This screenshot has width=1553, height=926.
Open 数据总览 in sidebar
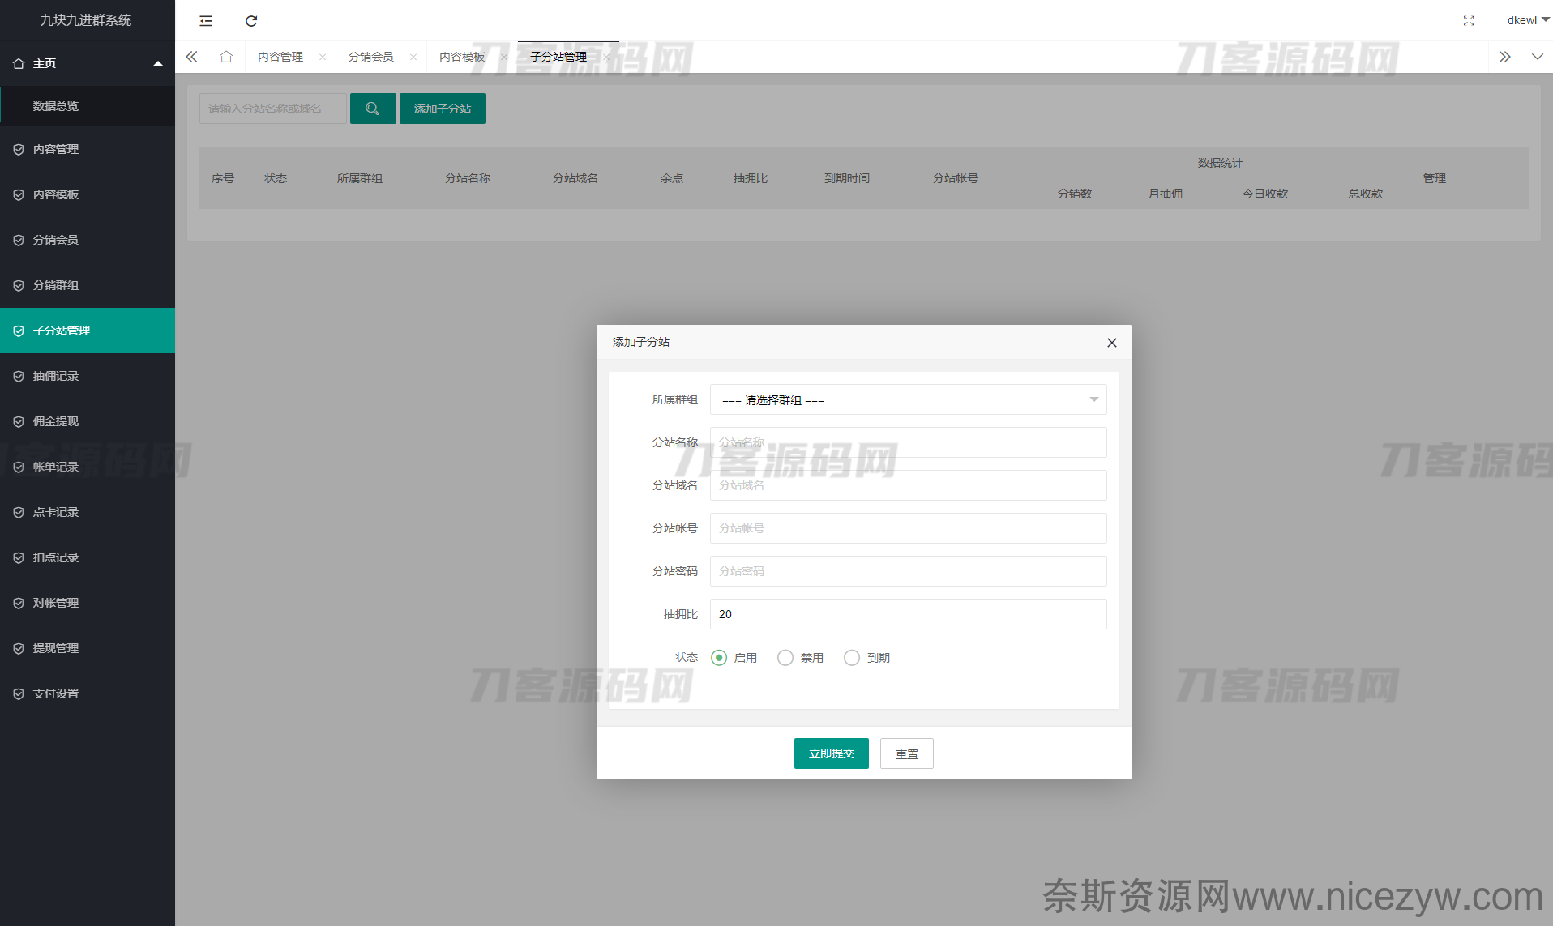pos(88,106)
